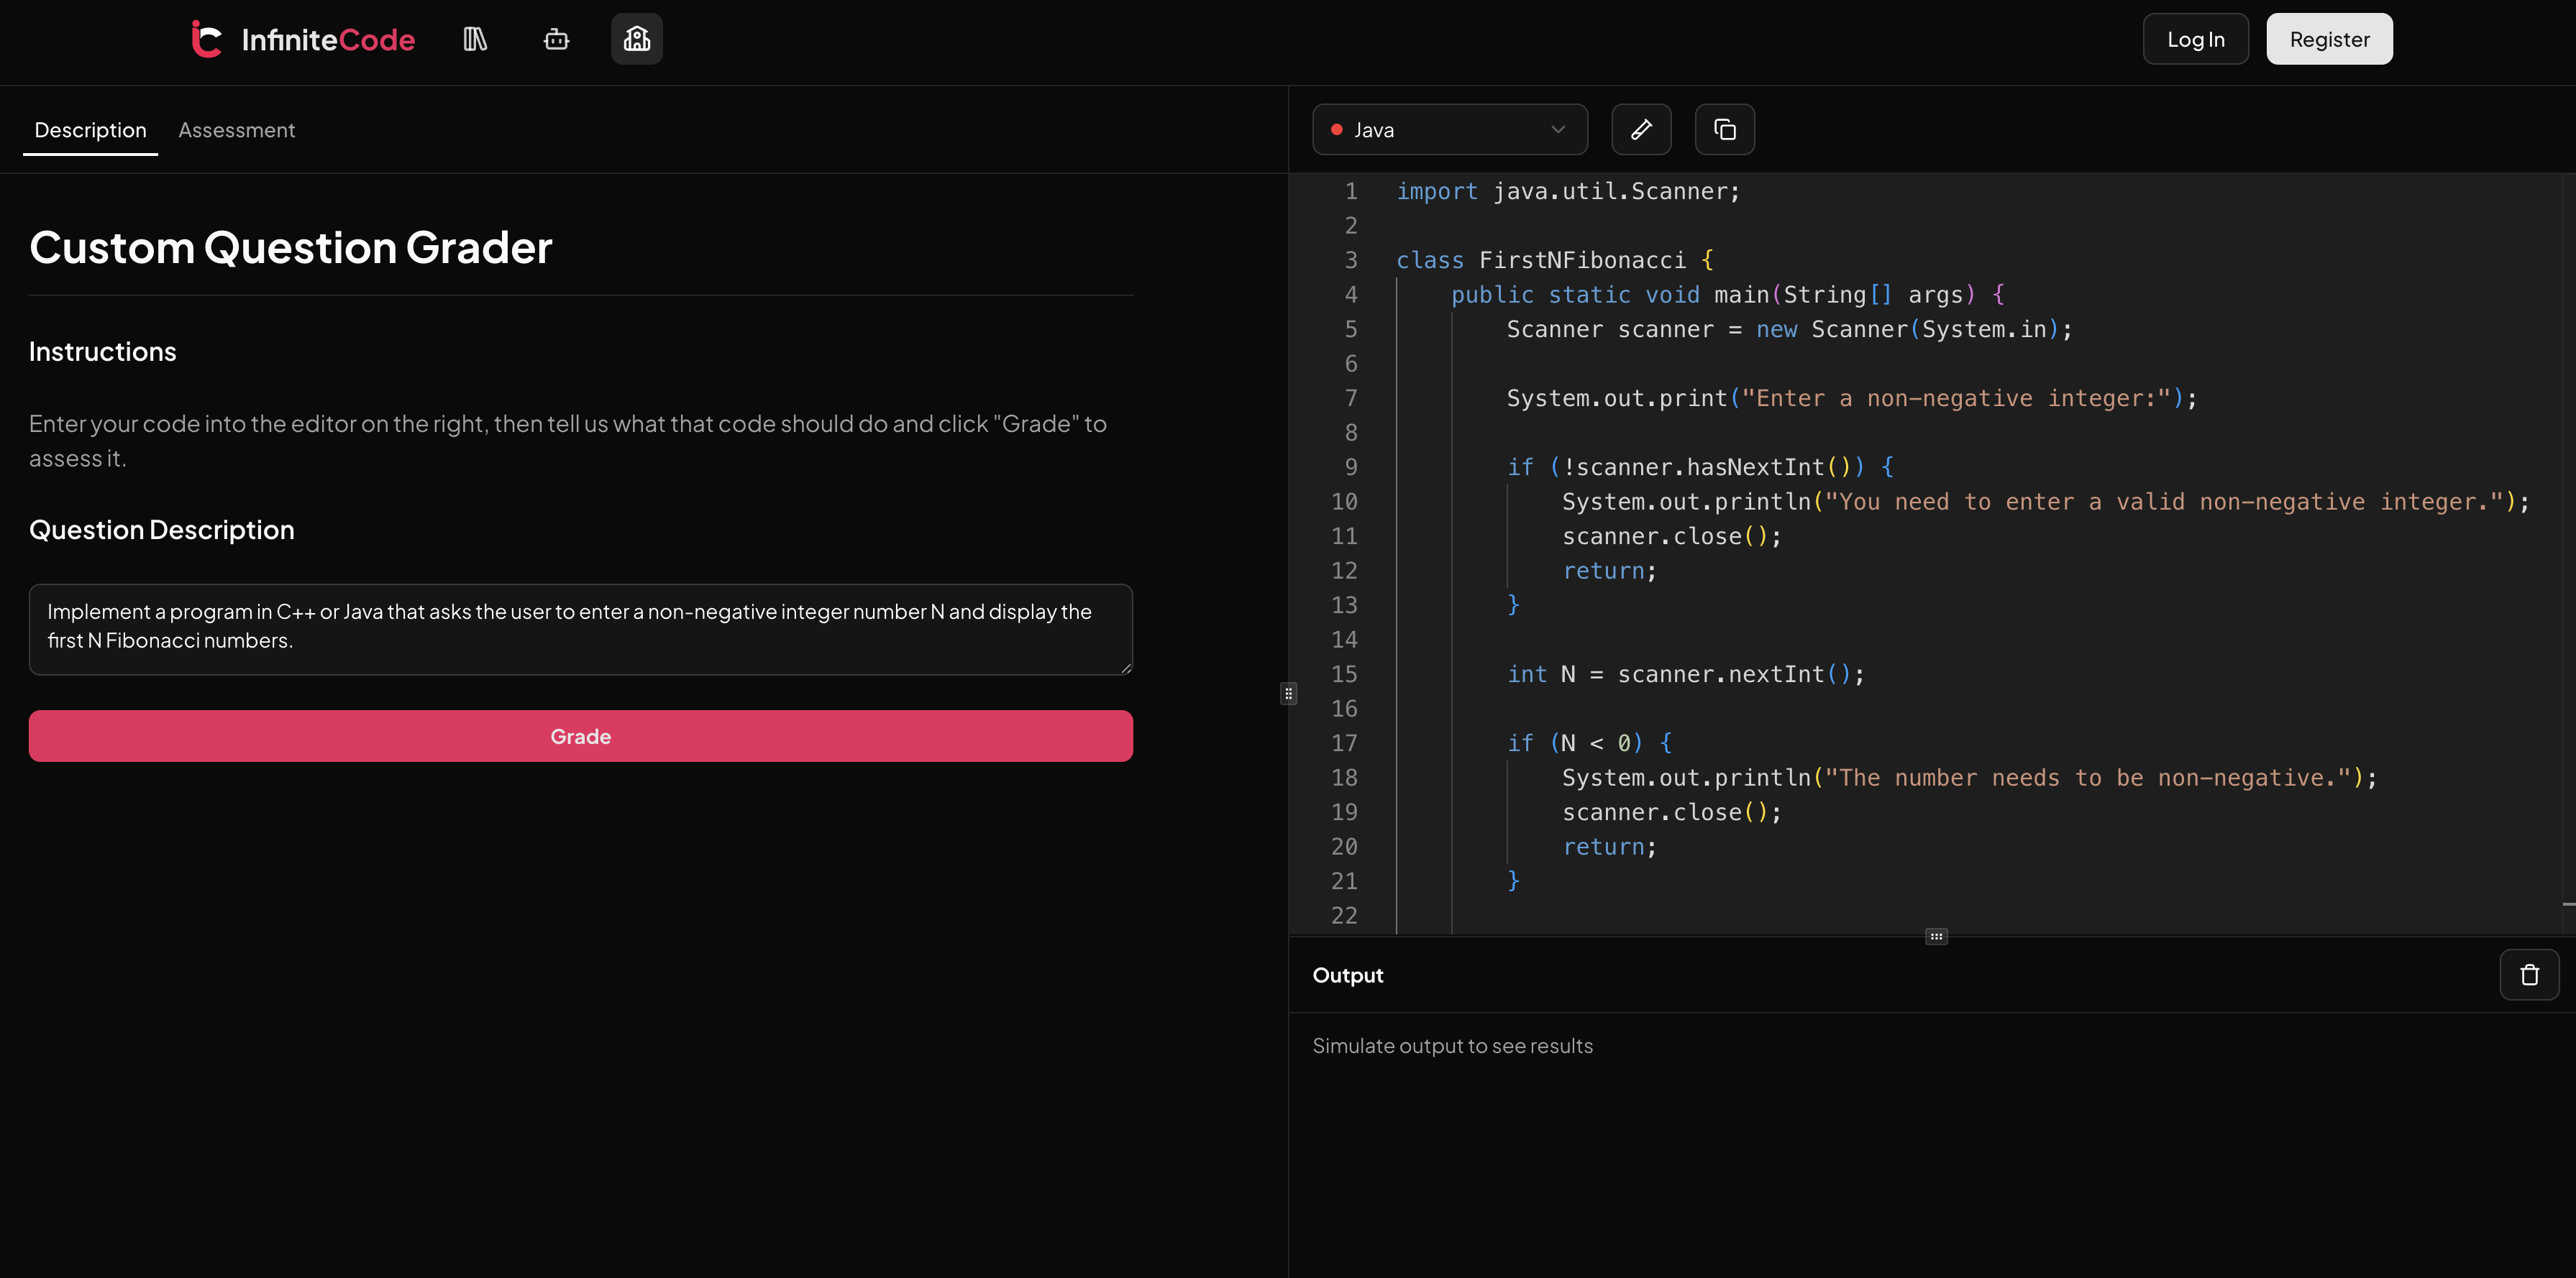Click the InfiniteCode brand name link
This screenshot has height=1278, width=2576.
(x=328, y=40)
